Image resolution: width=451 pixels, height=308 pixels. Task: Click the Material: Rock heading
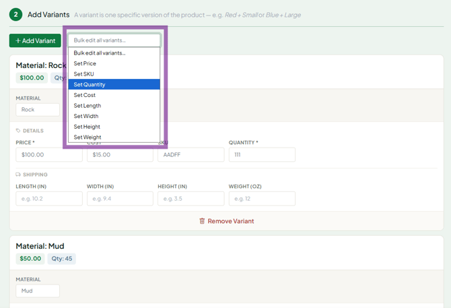[x=41, y=65]
